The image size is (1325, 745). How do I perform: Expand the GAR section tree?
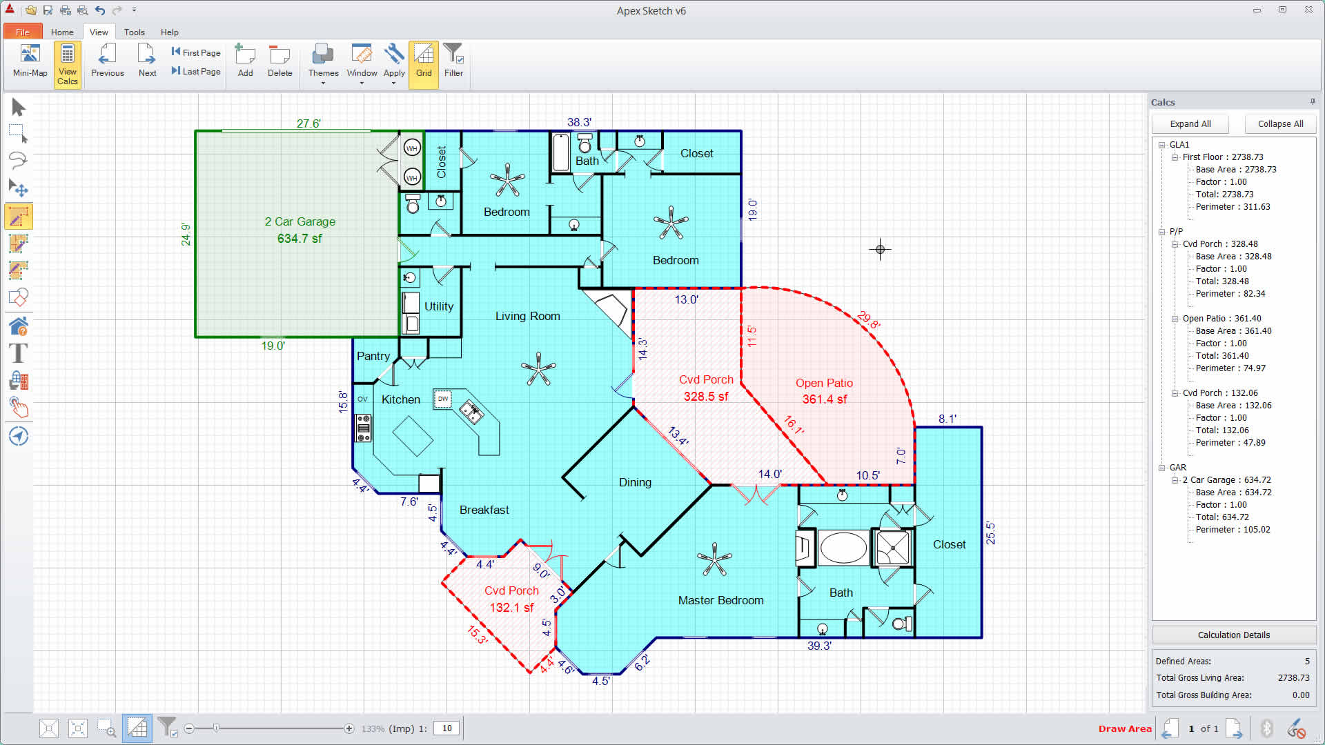pyautogui.click(x=1163, y=466)
